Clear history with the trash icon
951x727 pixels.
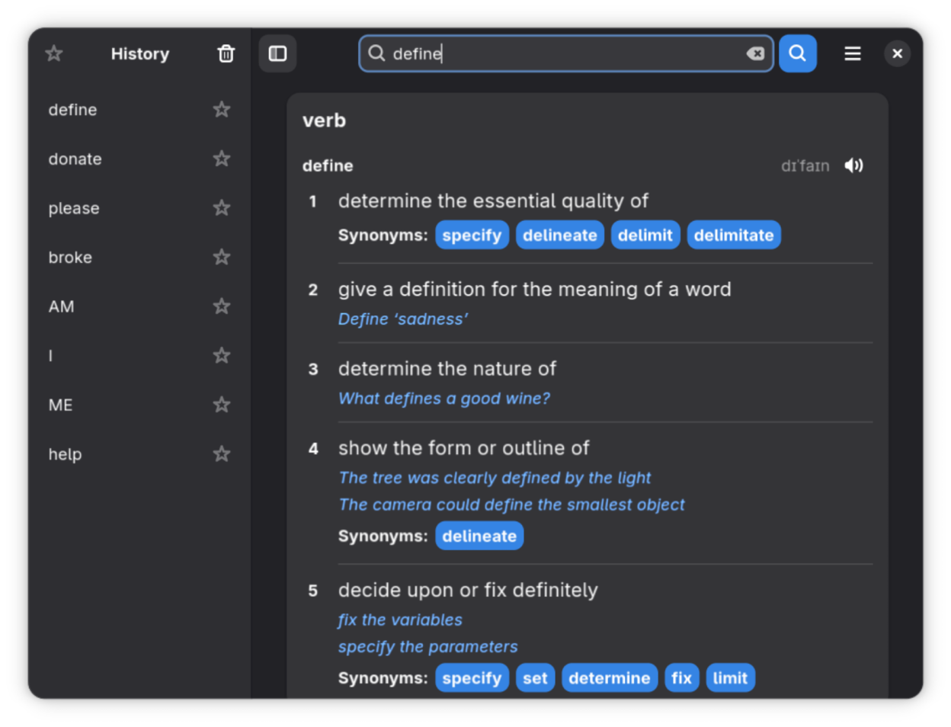226,53
